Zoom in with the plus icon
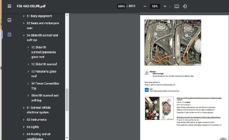The width and height of the screenshot is (229, 140). pos(165,6)
